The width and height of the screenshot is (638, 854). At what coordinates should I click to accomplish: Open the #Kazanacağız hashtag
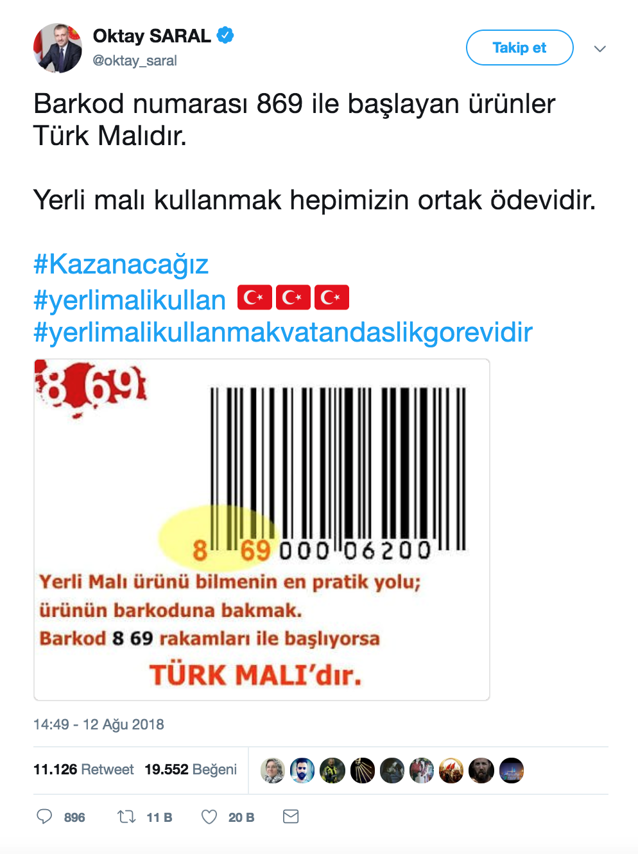(x=121, y=265)
